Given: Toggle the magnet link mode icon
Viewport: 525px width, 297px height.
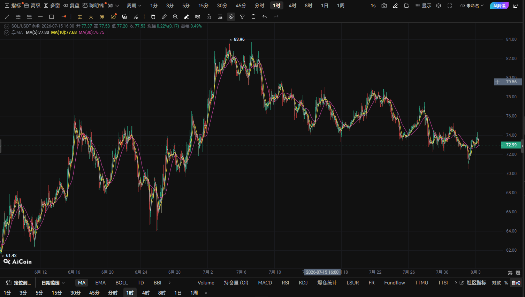Looking at the screenshot, I should pyautogui.click(x=231, y=17).
